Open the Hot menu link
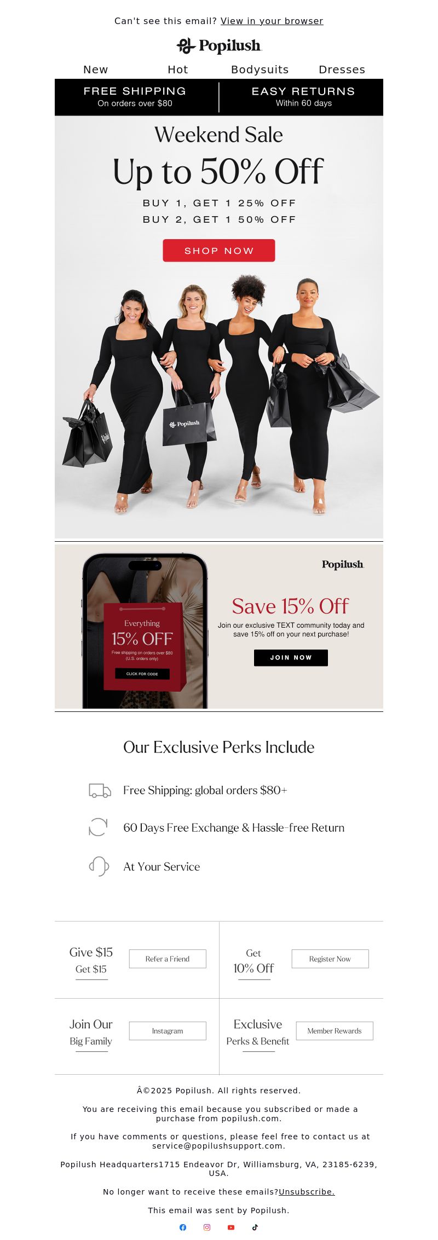The width and height of the screenshot is (438, 1240). pos(178,69)
